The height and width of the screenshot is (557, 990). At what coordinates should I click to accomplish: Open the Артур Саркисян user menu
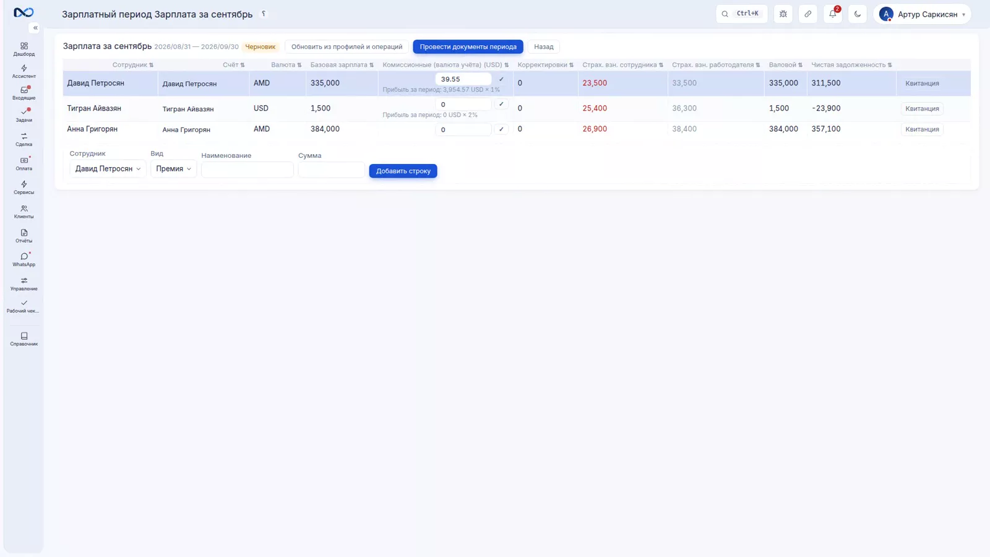[922, 14]
